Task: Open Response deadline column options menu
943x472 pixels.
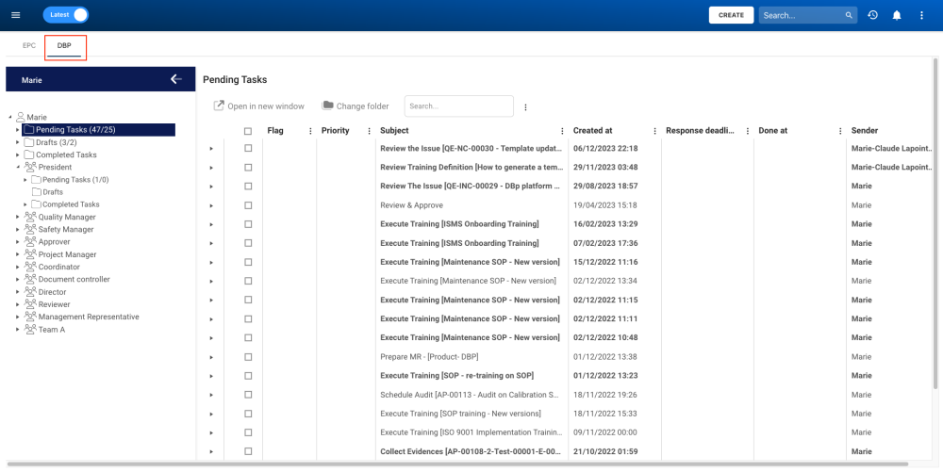Action: (x=748, y=131)
